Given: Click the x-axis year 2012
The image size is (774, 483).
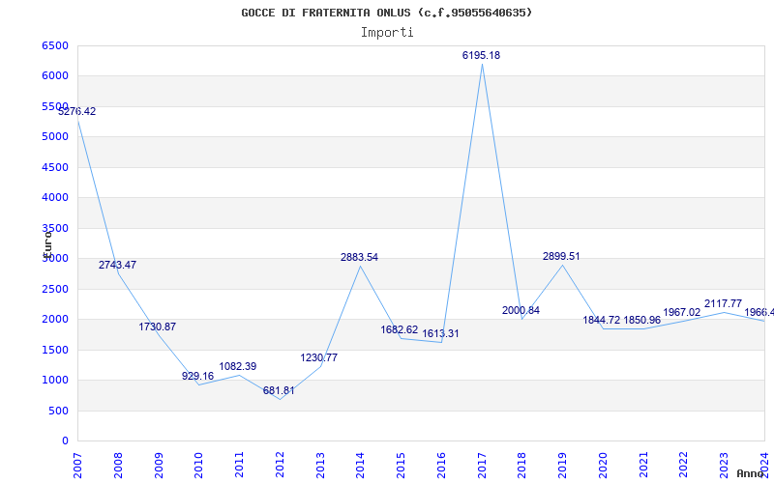Looking at the screenshot, I should coord(280,466).
